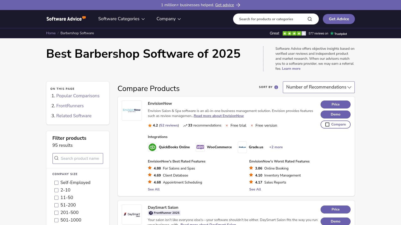The image size is (401, 225).
Task: Go to Home breadcrumb
Action: click(51, 33)
